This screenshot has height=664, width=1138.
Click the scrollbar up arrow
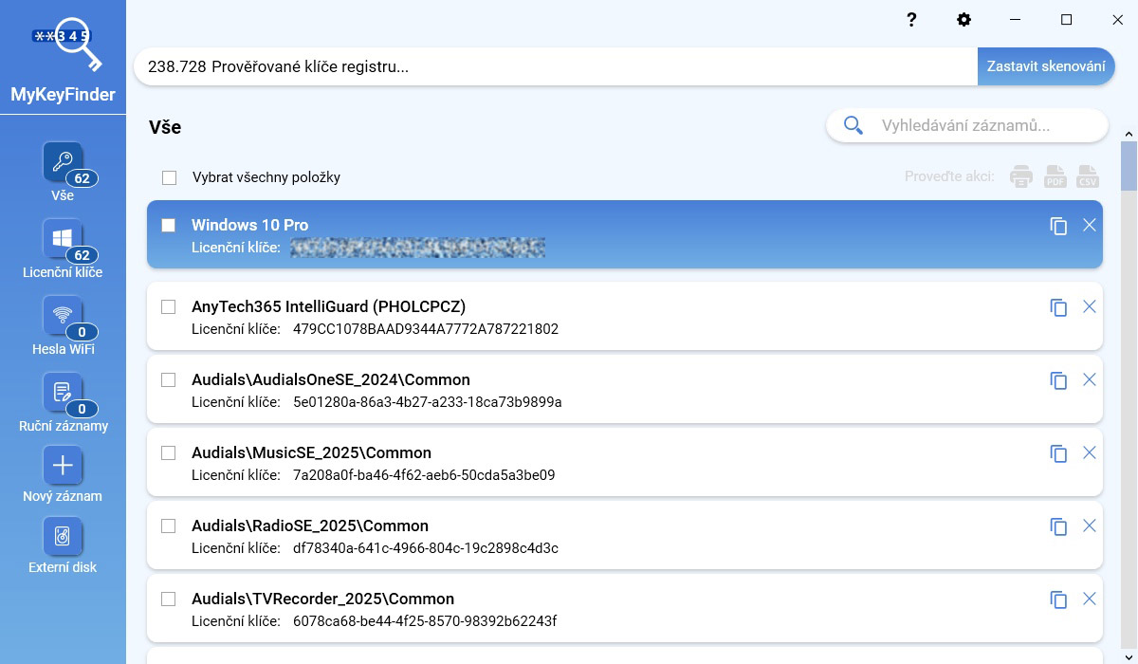pos(1129,134)
